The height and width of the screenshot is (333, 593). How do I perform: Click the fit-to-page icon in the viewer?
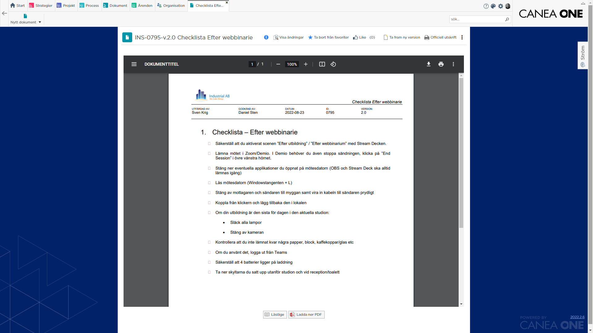point(322,64)
